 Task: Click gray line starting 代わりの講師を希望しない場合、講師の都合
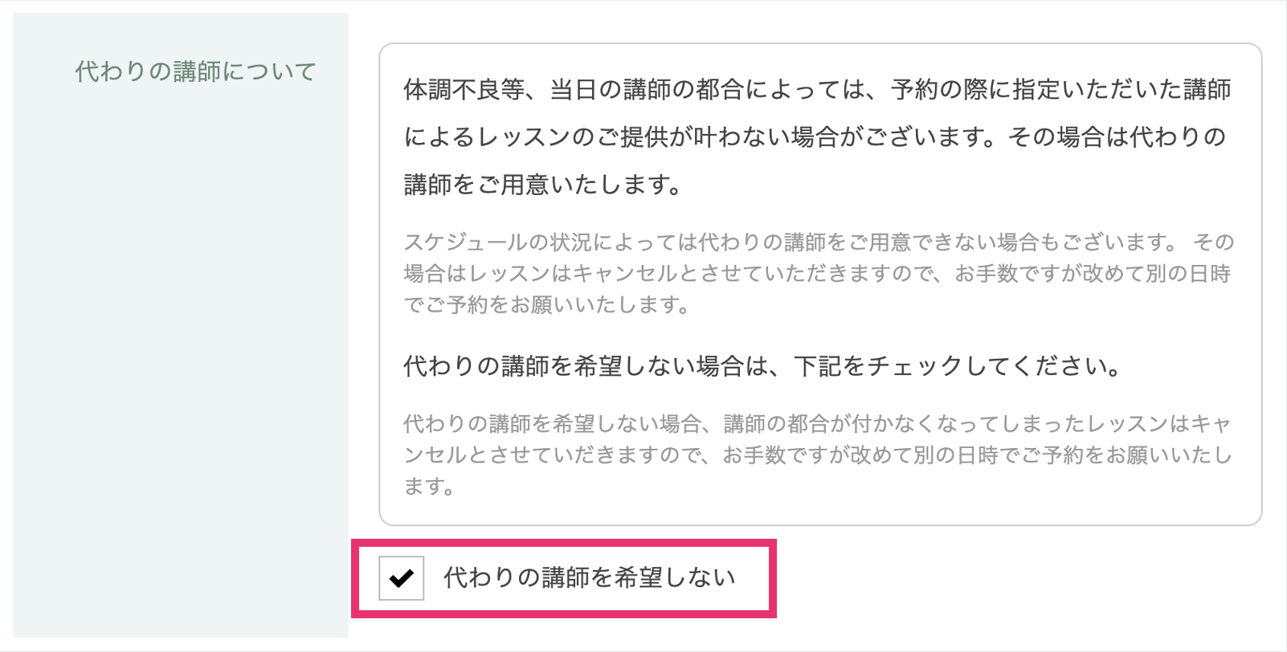point(817,423)
